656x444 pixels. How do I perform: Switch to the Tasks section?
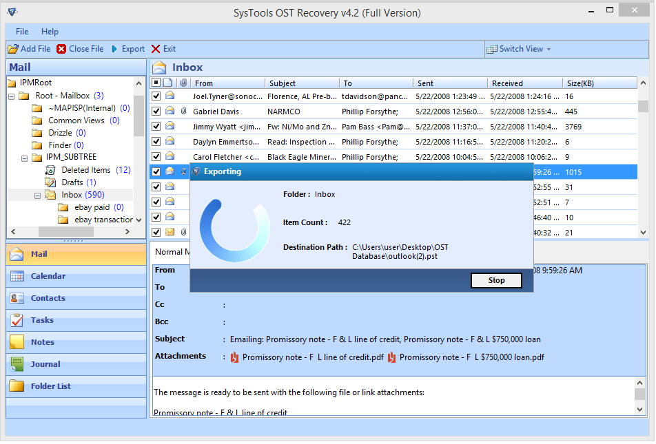click(x=76, y=320)
